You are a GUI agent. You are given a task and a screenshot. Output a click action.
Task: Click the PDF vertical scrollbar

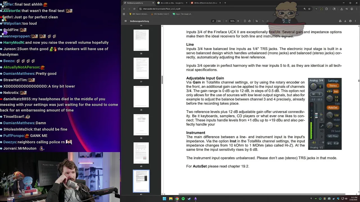coord(359,81)
